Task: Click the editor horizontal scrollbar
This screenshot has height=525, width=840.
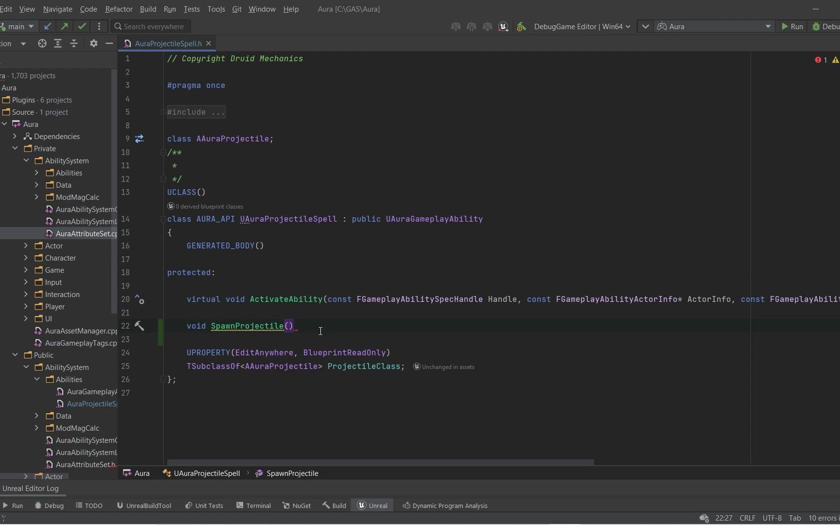Action: 380,462
